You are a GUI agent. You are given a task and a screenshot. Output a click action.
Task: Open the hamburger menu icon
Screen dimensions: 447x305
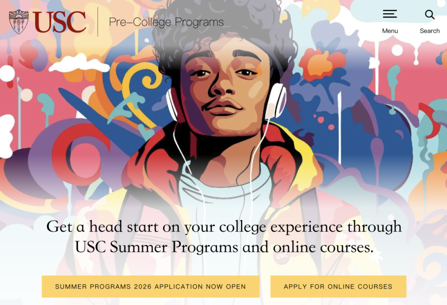coord(389,14)
